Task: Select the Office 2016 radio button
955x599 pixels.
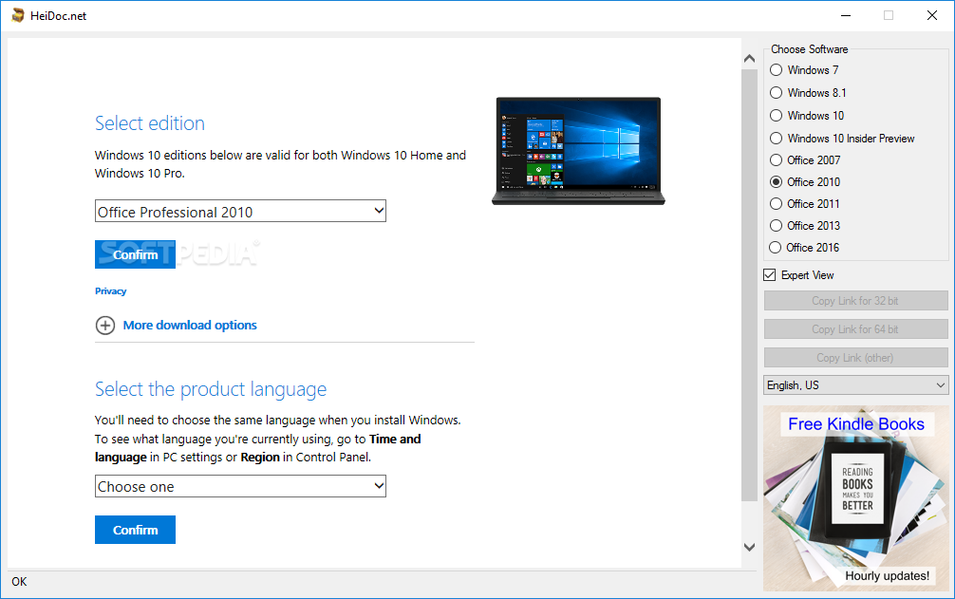Action: 776,248
